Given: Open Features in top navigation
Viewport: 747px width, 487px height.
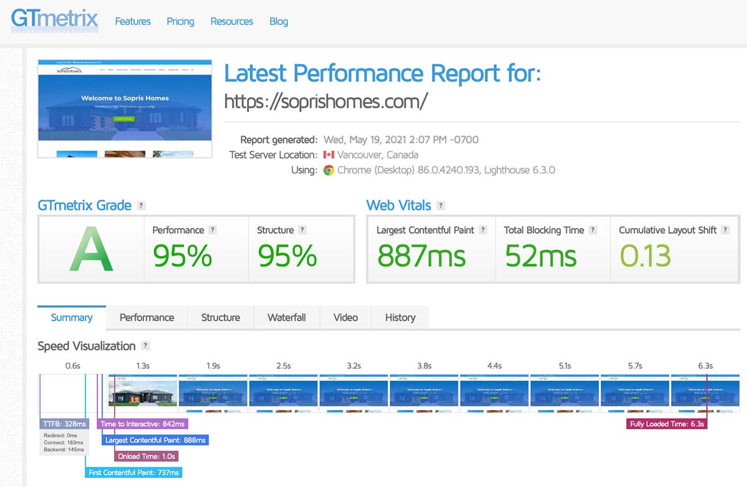Looking at the screenshot, I should click(x=133, y=21).
